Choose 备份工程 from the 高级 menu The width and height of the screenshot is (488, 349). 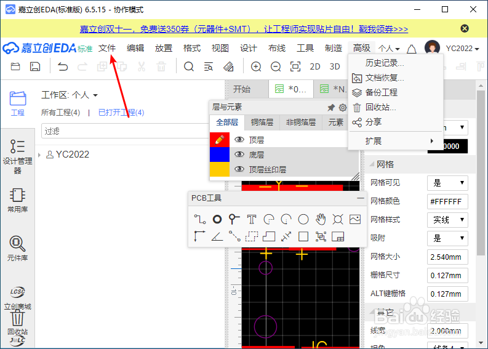pyautogui.click(x=396, y=92)
